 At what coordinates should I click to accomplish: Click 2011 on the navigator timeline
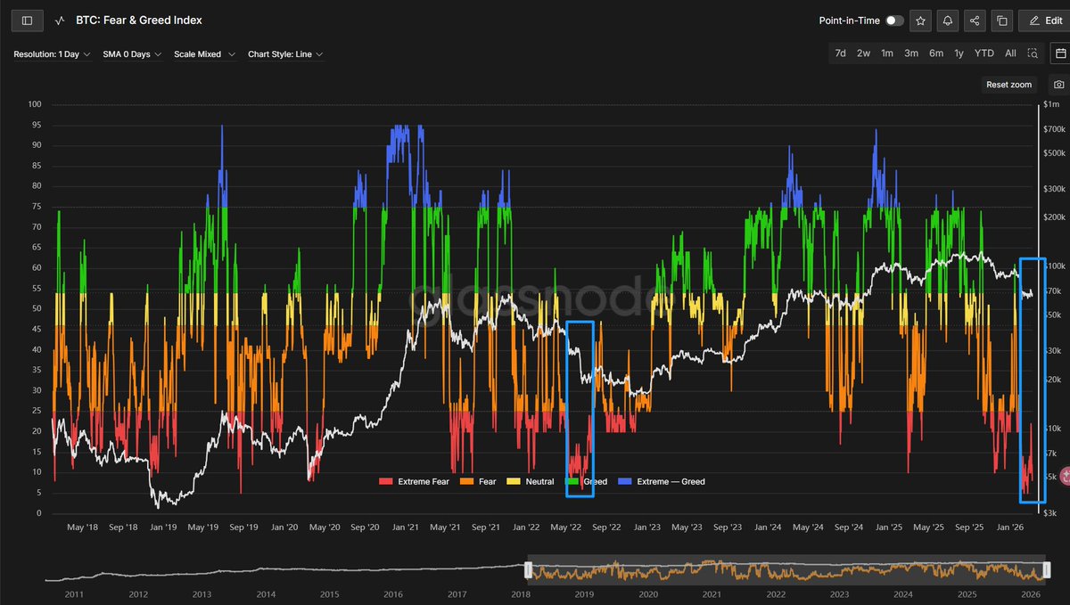click(x=74, y=593)
